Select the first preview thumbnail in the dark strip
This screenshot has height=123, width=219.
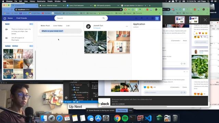[180, 20]
